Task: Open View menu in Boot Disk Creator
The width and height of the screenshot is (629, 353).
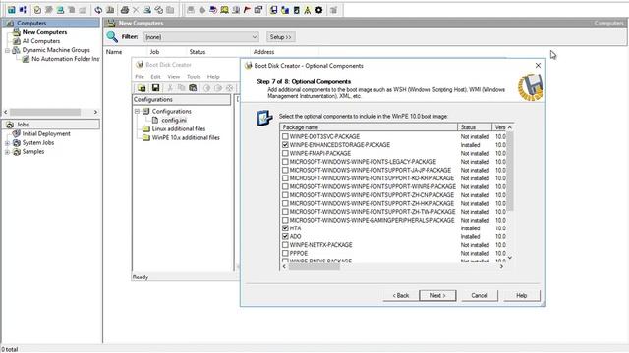Action: (173, 76)
